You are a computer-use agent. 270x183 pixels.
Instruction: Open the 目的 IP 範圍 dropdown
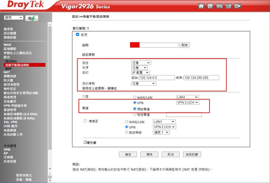tap(141, 73)
